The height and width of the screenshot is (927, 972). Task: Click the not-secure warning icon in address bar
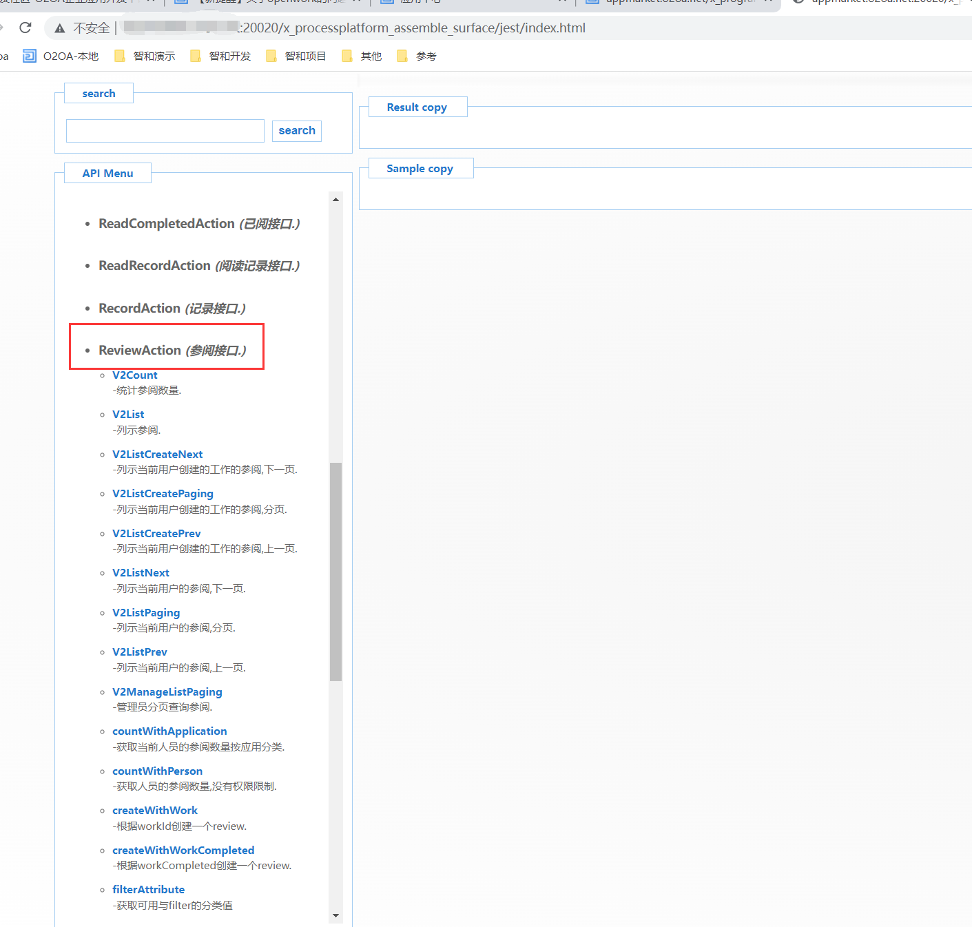(x=60, y=28)
